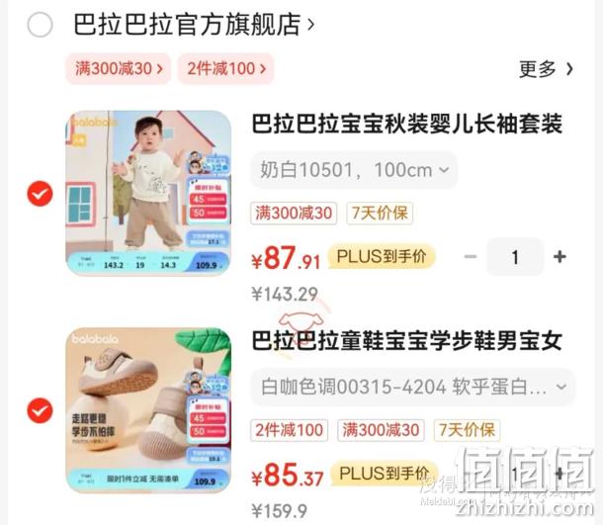Open toddler walking shoes product thumbnail
This screenshot has width=603, height=525.
point(149,410)
